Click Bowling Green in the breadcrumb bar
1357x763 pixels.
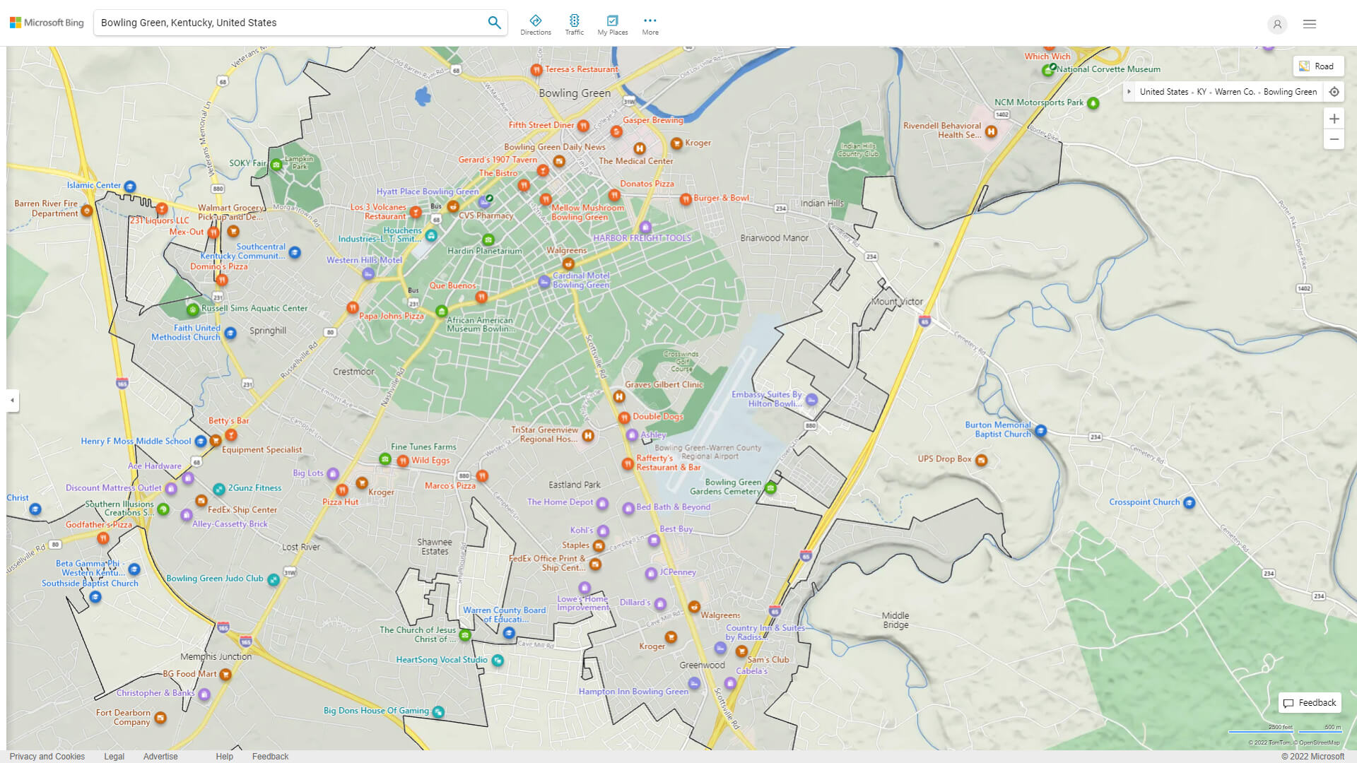point(1290,91)
